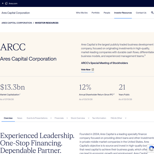Click the $13.3bn market cap value
Screen dimensions: 154x154
point(12,87)
